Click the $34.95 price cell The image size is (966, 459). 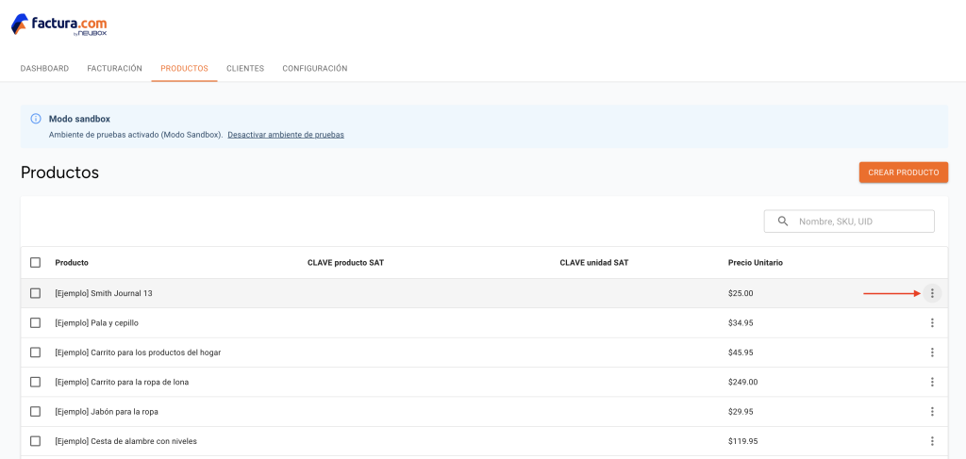click(x=741, y=323)
